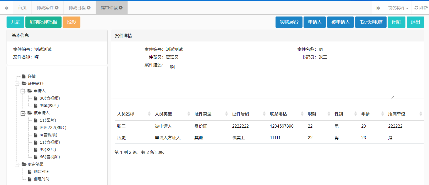Collapse the 证据资料 tree folder
This screenshot has width=429, height=185.
(17, 84)
